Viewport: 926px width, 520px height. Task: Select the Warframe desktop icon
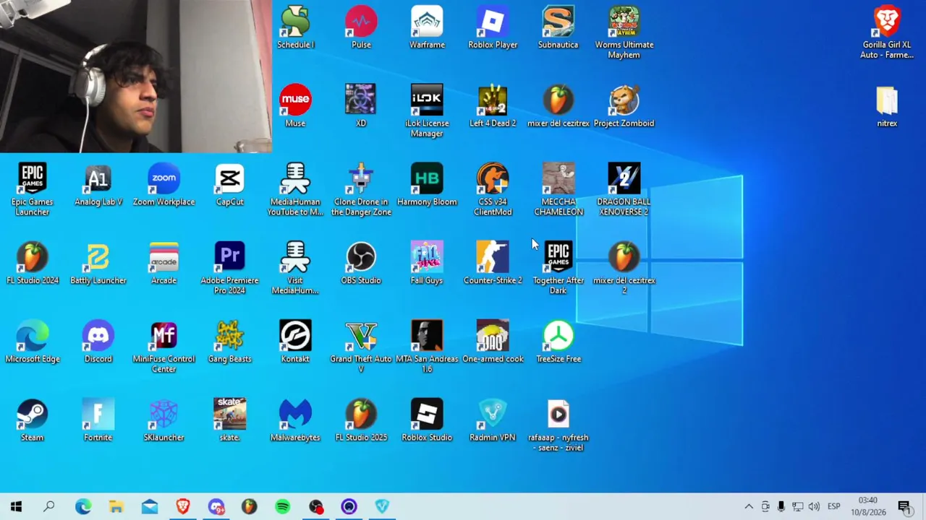[x=427, y=27]
